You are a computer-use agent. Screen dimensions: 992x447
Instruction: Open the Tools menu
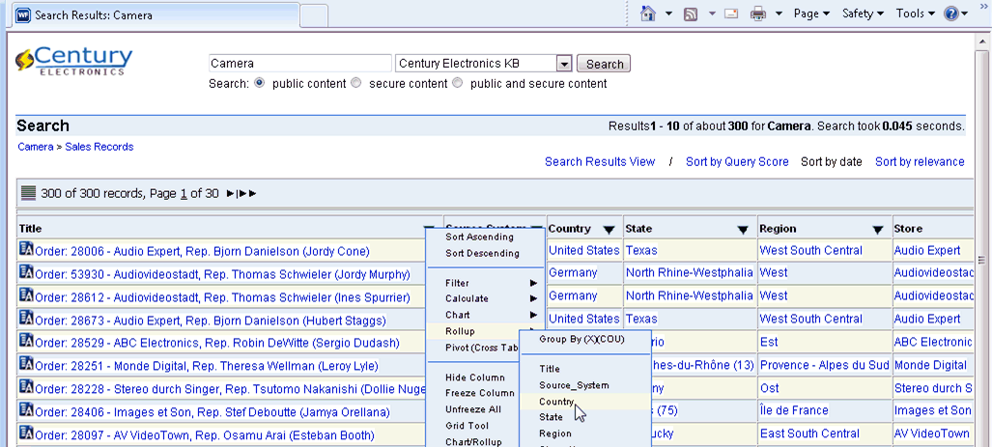(x=915, y=14)
